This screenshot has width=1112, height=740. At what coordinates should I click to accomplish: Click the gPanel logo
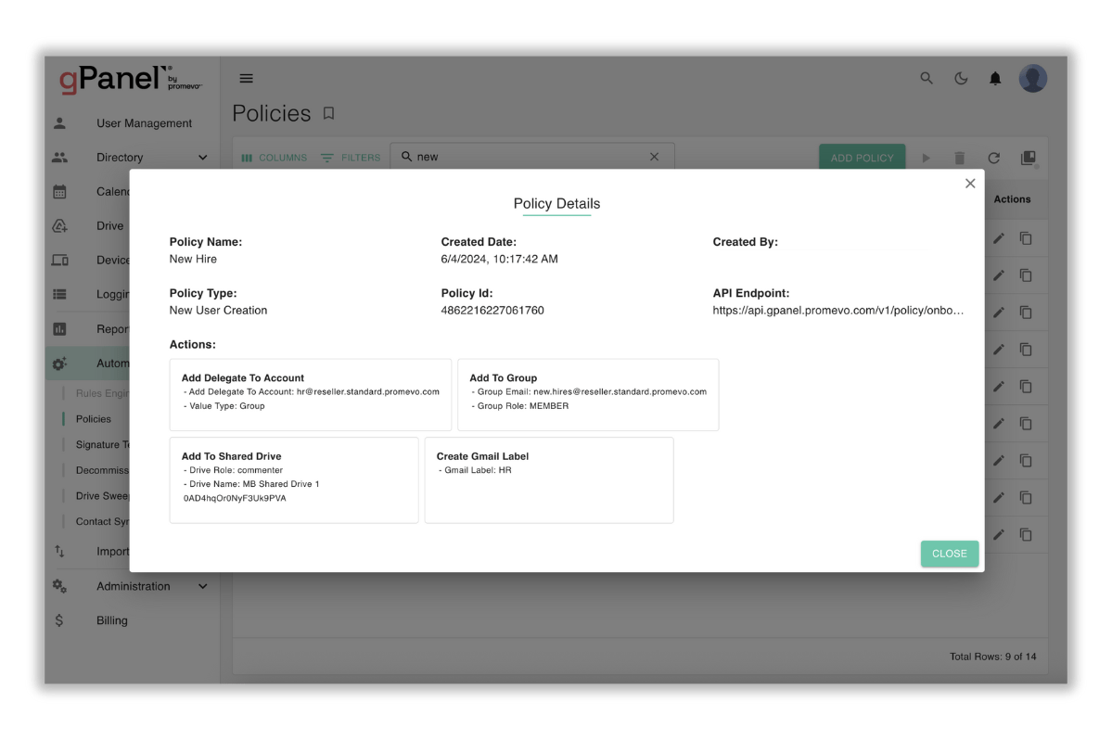pos(131,79)
